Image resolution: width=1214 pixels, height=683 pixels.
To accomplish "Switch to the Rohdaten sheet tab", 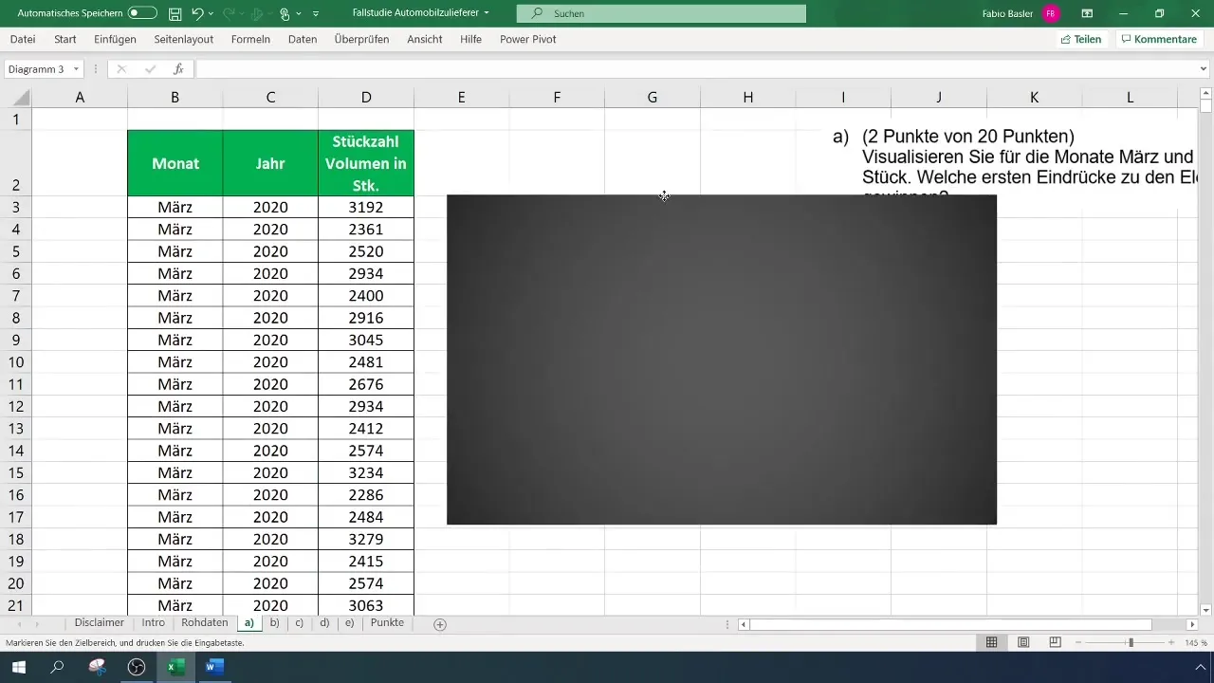I will (x=205, y=623).
